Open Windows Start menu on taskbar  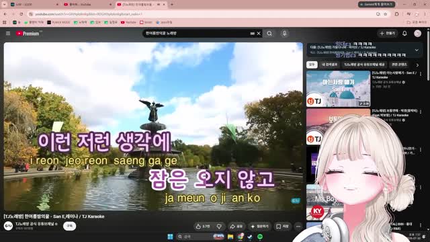[x=170, y=237]
